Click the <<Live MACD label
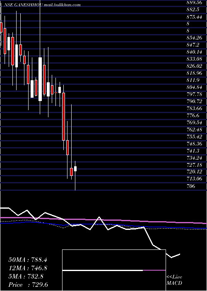 174,280
